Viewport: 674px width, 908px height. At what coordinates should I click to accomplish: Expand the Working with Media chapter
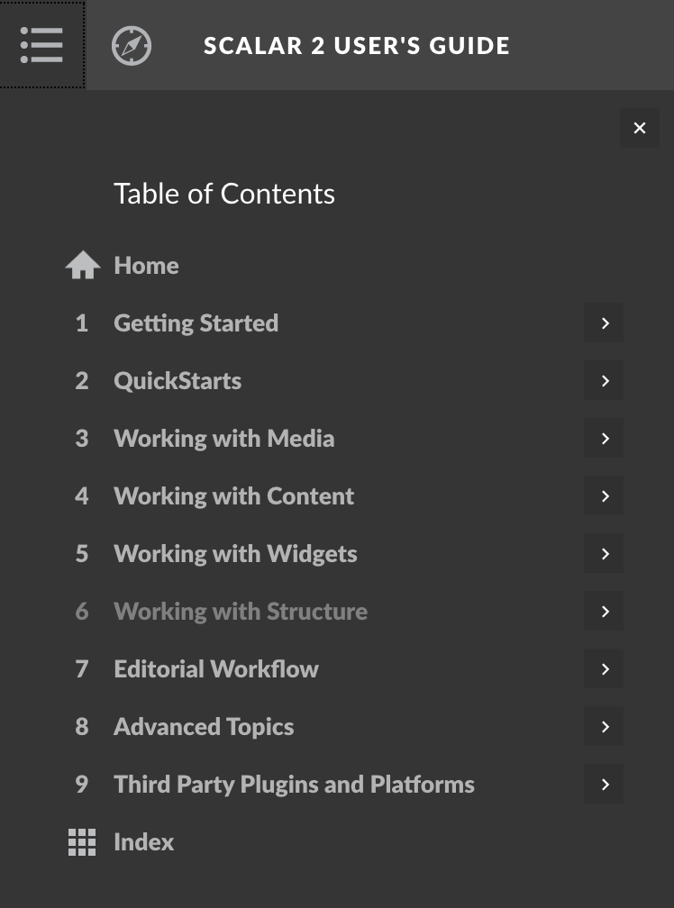pyautogui.click(x=604, y=438)
